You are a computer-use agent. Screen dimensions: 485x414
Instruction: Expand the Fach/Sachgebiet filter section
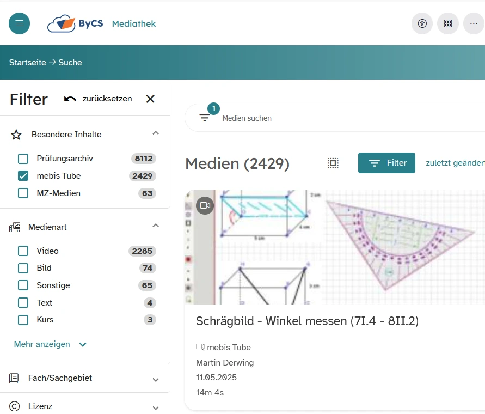tap(156, 379)
